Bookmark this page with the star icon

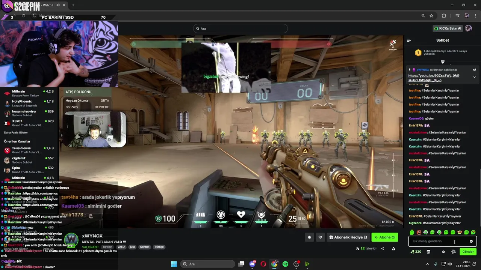tap(431, 16)
